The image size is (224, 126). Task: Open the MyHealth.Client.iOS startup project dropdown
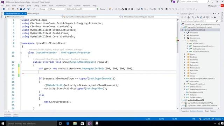click(x=81, y=9)
